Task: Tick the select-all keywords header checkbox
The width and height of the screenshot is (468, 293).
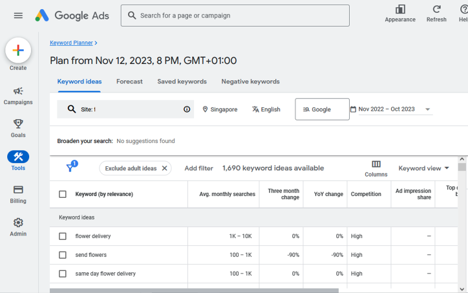Action: [63, 194]
